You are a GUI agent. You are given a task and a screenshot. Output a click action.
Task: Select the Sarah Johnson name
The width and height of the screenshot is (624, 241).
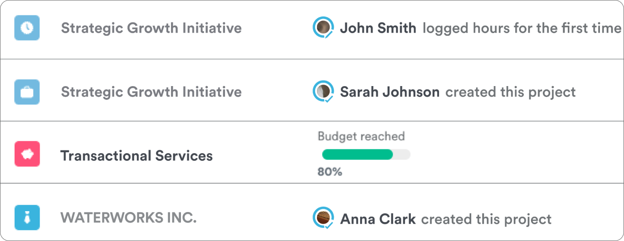[x=390, y=92]
